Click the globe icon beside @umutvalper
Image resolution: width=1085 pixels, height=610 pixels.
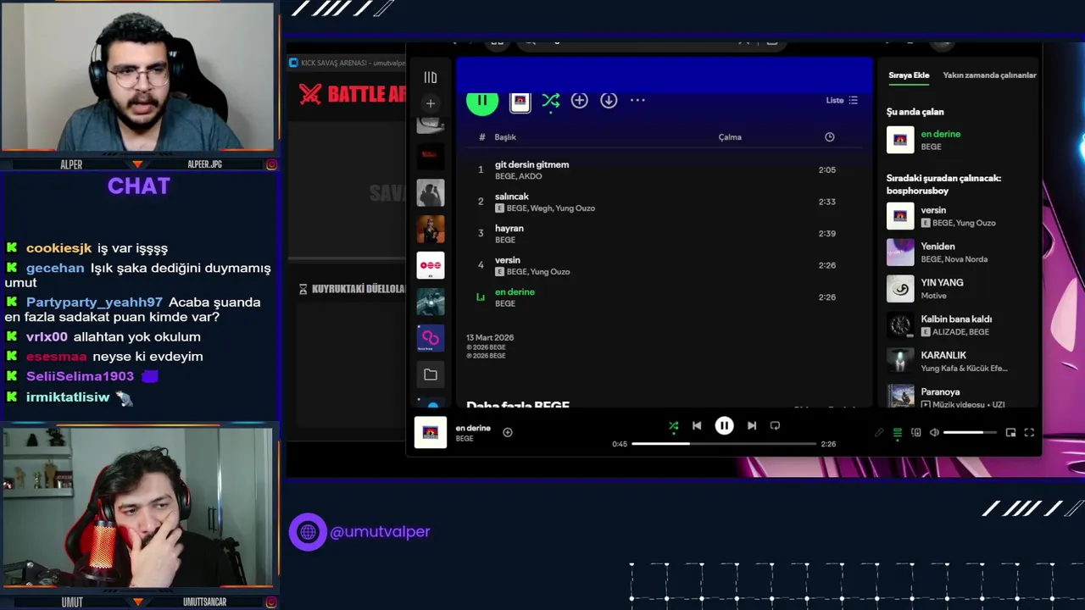(308, 532)
